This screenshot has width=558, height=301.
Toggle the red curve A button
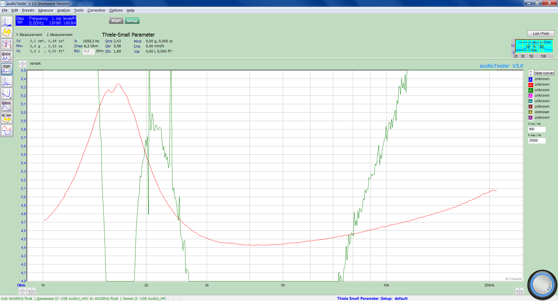click(x=530, y=85)
